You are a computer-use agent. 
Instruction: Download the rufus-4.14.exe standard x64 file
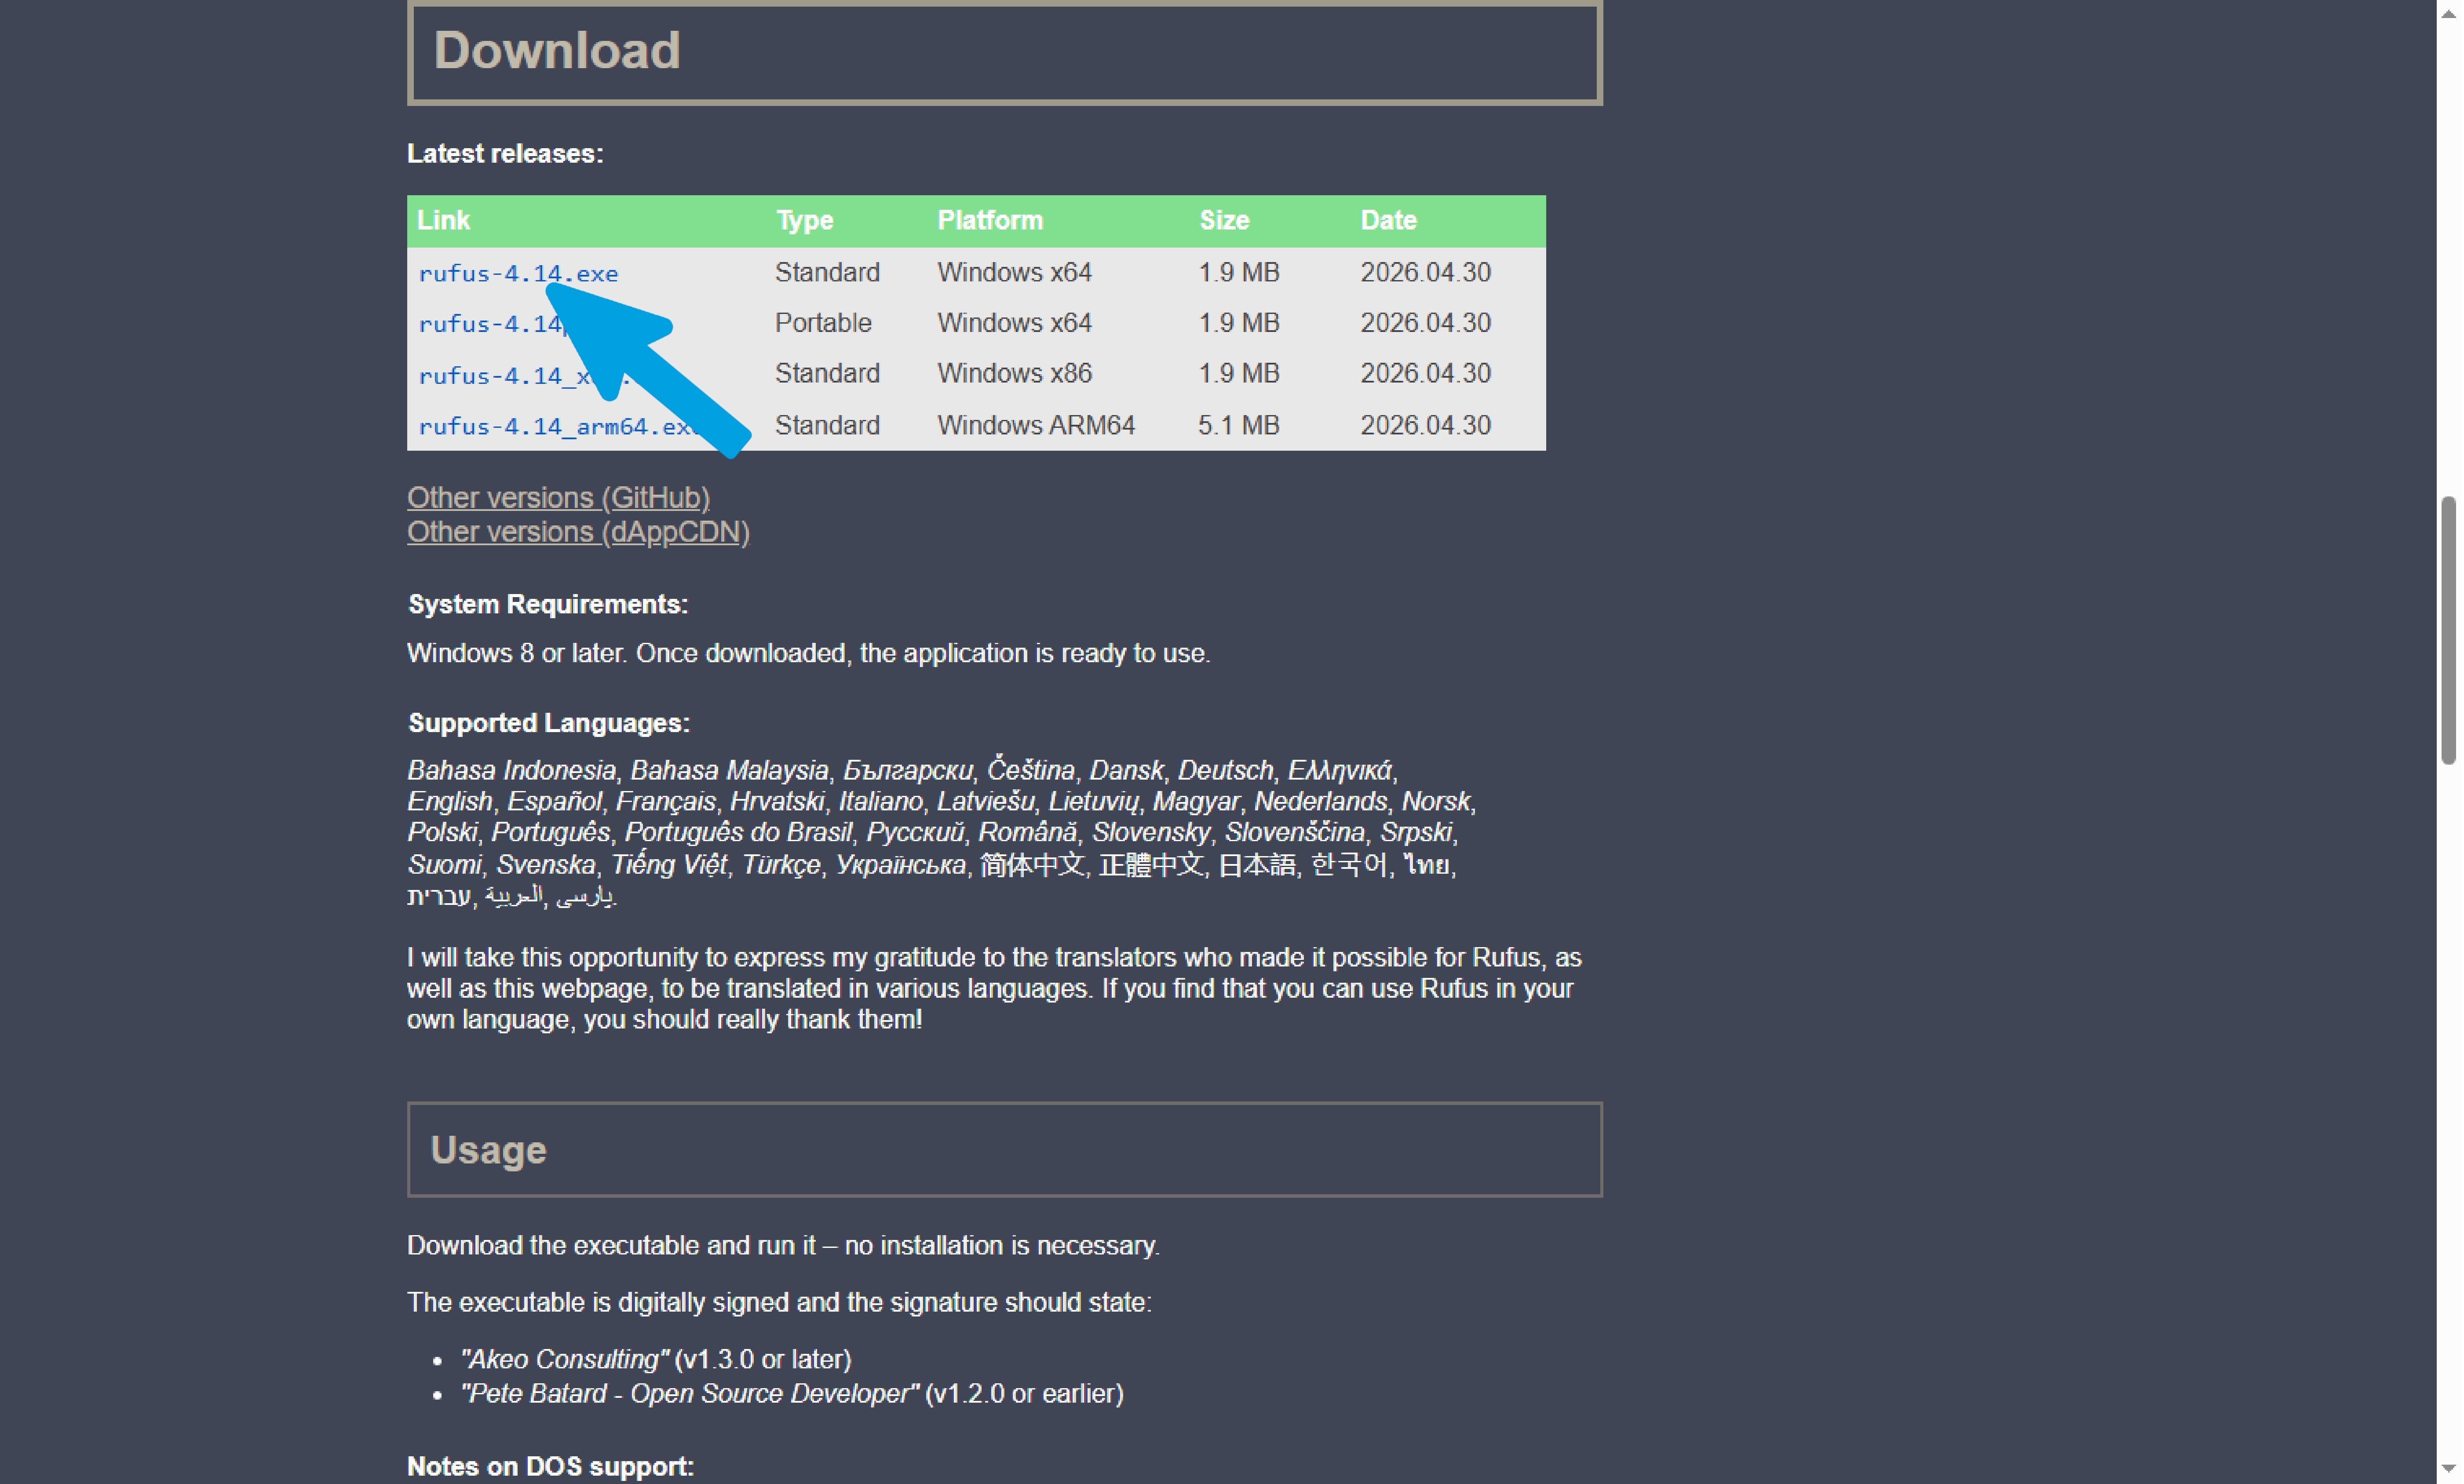pyautogui.click(x=518, y=273)
